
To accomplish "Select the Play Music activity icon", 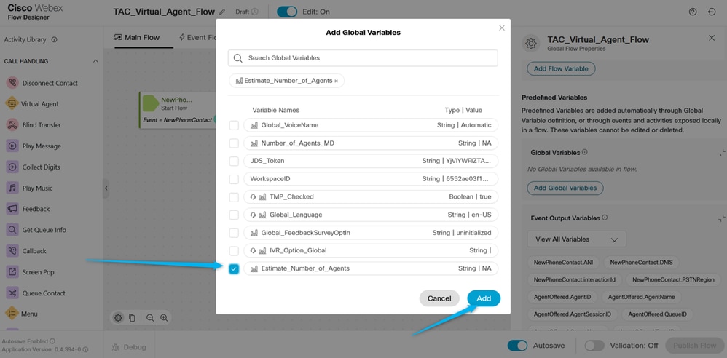I will pyautogui.click(x=12, y=188).
